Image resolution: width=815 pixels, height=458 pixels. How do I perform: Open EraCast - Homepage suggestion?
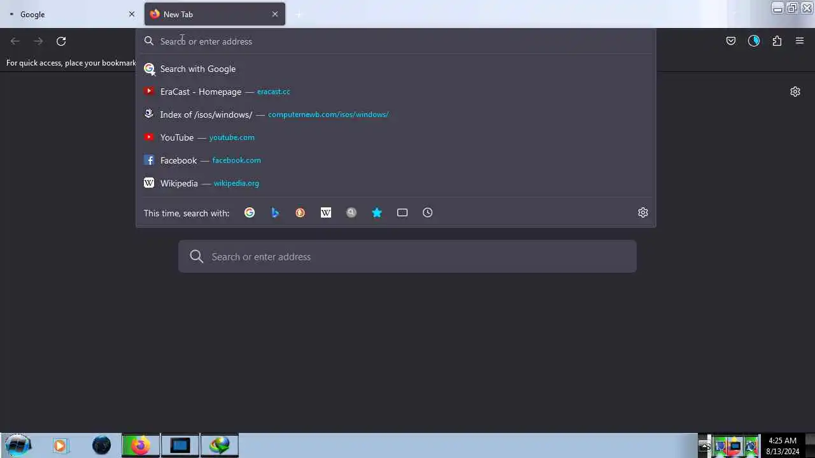[396, 92]
